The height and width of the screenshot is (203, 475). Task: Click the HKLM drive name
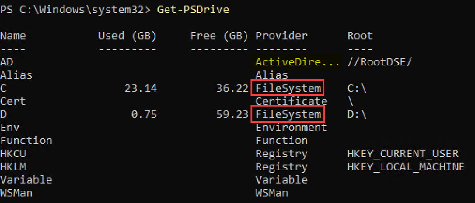(13, 166)
